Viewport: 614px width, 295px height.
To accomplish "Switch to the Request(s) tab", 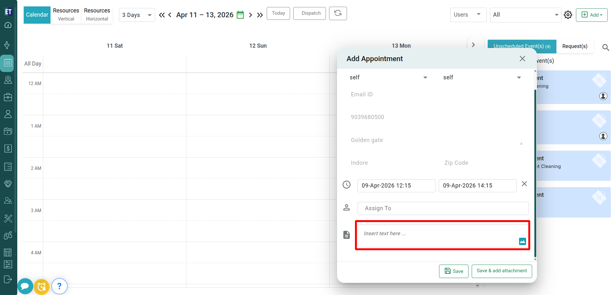I will pyautogui.click(x=575, y=46).
